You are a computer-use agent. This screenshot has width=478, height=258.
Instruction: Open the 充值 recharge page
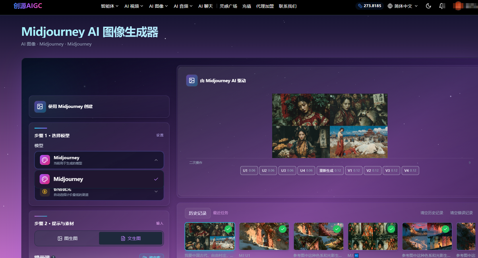(247, 6)
